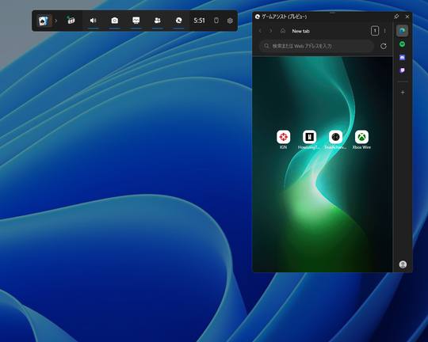This screenshot has width=428, height=342.
Task: Open the HowLongToBeat shortcut tile
Action: pos(309,139)
